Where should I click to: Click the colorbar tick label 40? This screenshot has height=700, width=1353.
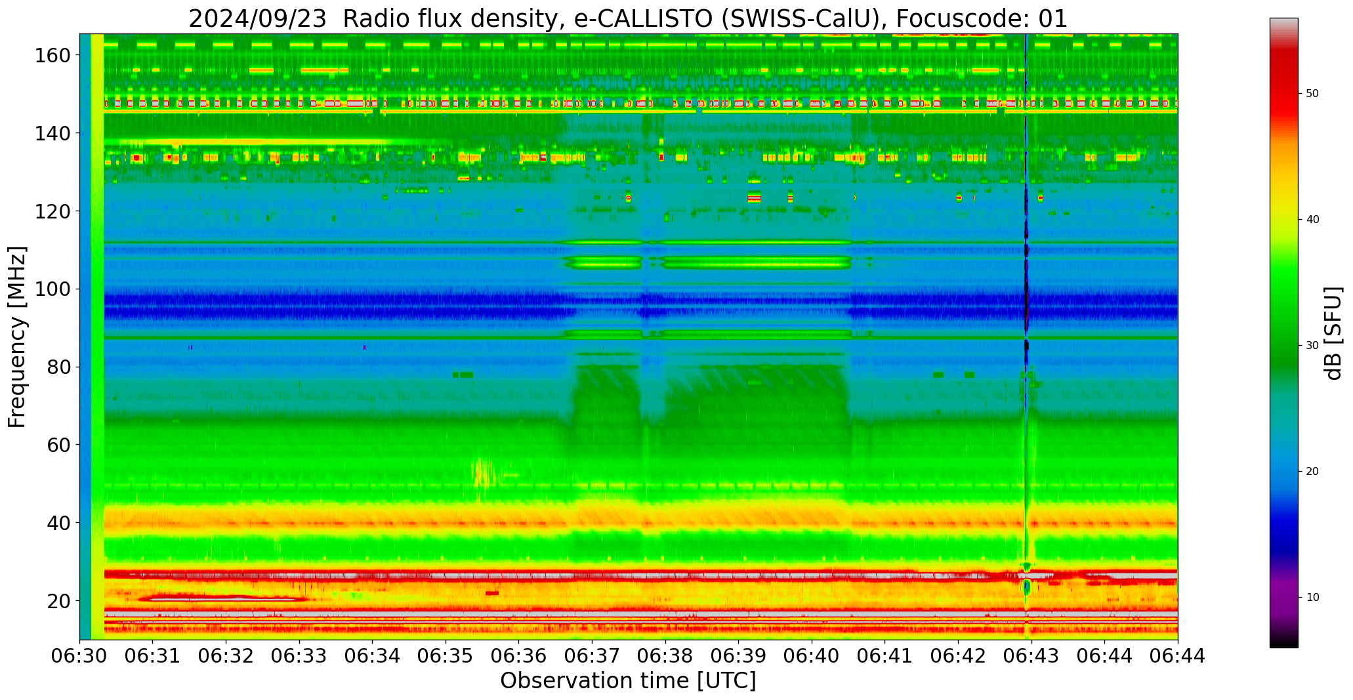click(1313, 219)
